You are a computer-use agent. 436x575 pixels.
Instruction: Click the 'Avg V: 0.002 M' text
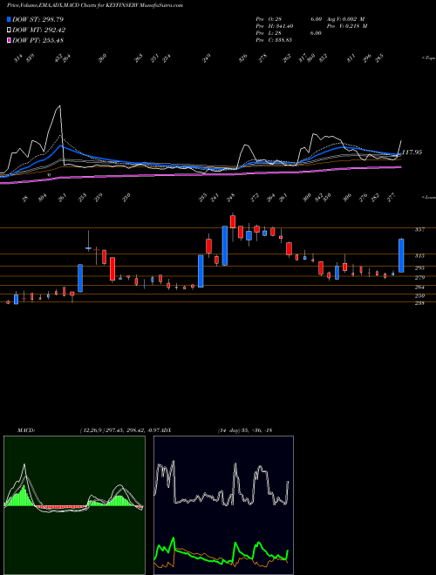click(x=345, y=18)
